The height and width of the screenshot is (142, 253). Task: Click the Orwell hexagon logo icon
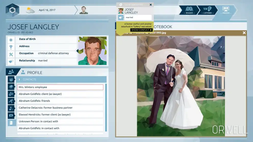(x=12, y=10)
